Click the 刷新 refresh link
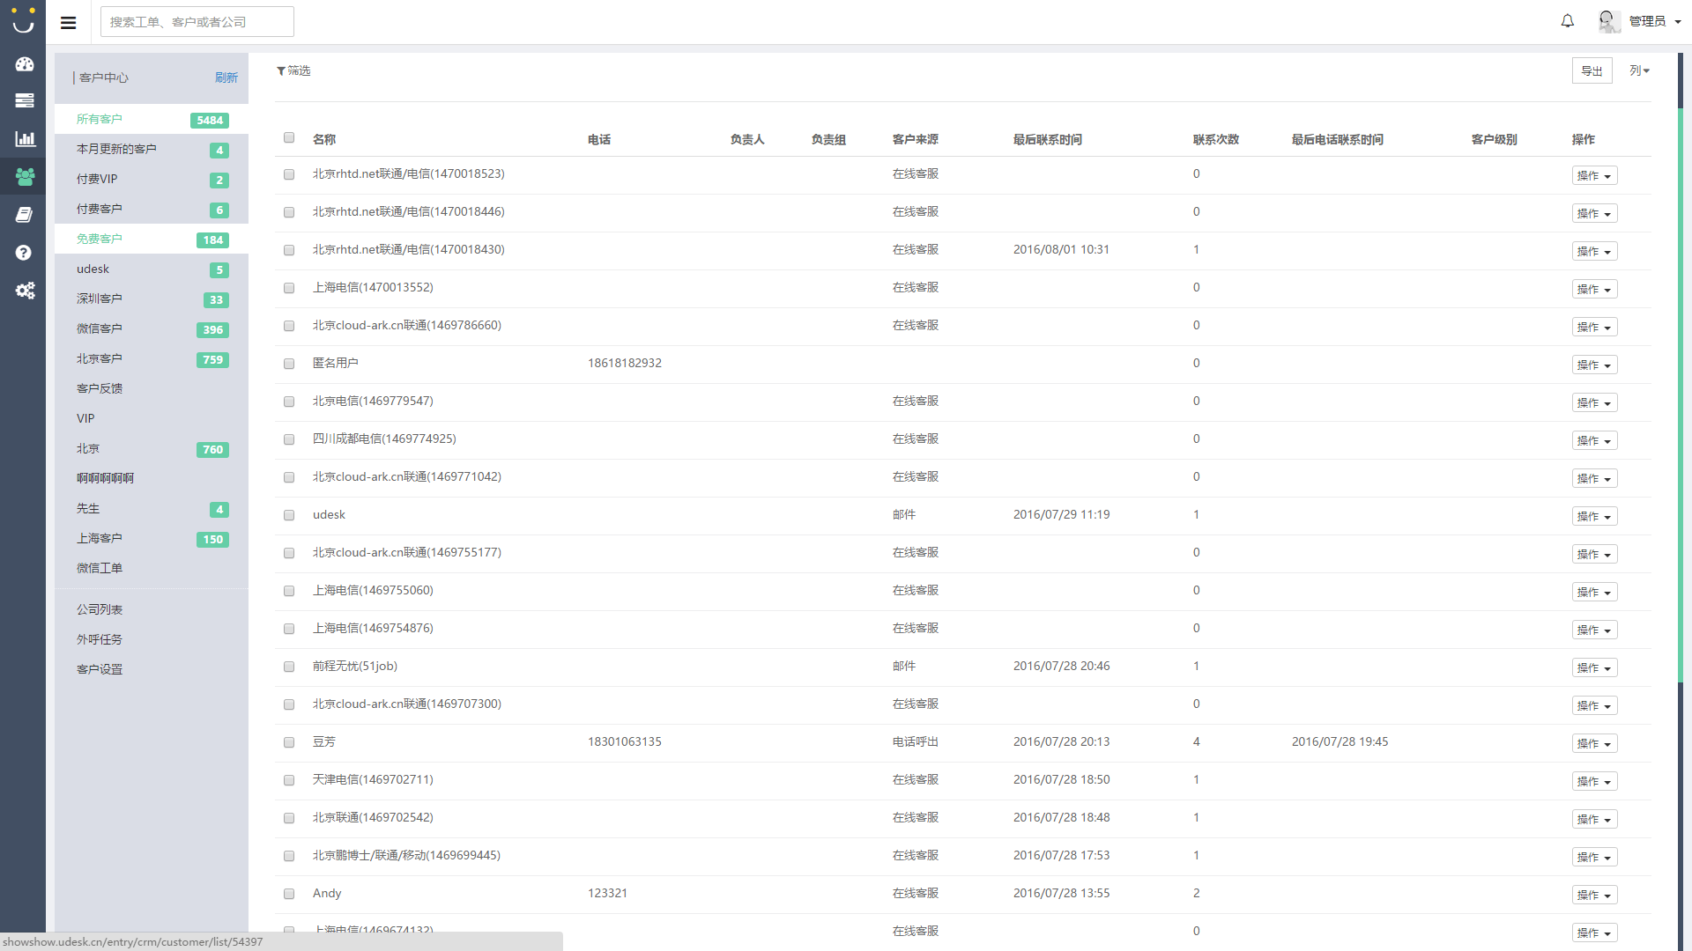This screenshot has height=951, width=1692. coord(226,77)
